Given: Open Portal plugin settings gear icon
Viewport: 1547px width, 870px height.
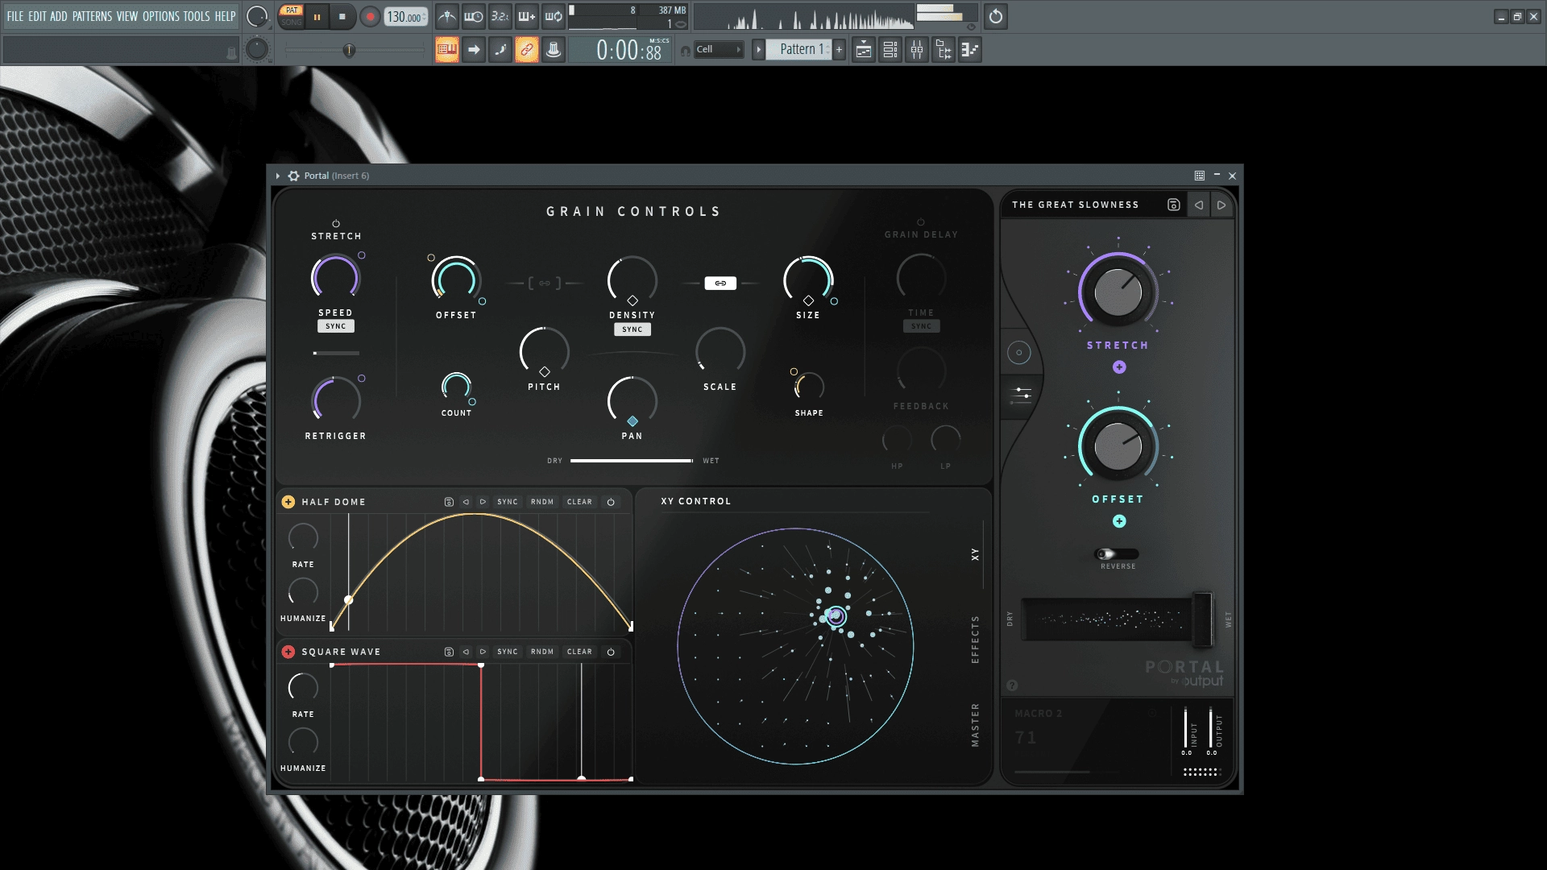Looking at the screenshot, I should [294, 176].
